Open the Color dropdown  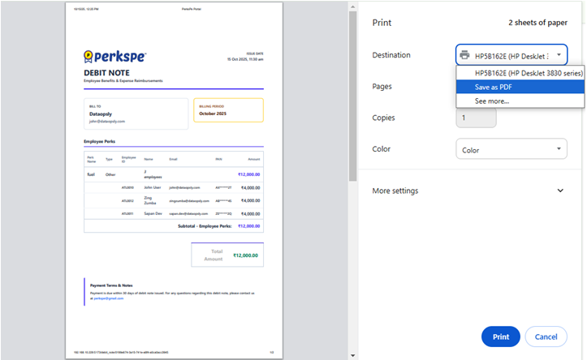point(511,149)
